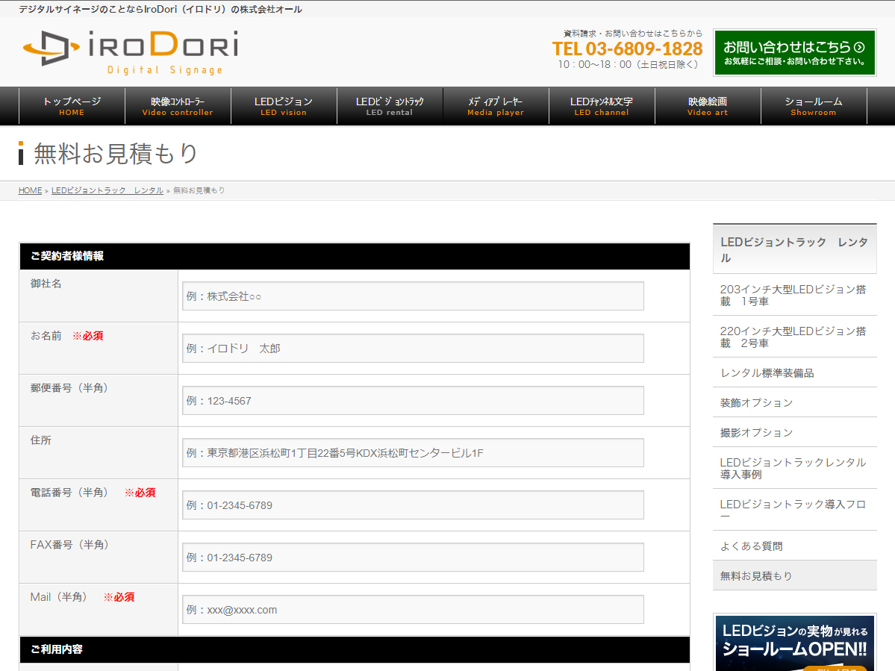Viewport: 895px width, 671px height.
Task: Select the LEDビジョントラック LED rental menu item
Action: [390, 106]
